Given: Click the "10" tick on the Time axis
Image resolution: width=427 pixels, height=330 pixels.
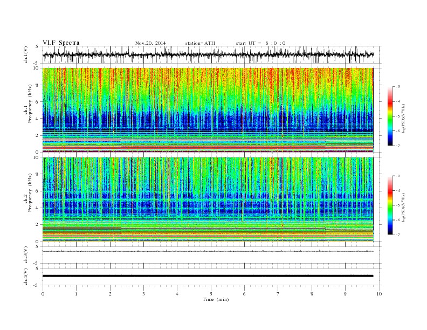Looking at the screenshot, I should [x=379, y=294].
